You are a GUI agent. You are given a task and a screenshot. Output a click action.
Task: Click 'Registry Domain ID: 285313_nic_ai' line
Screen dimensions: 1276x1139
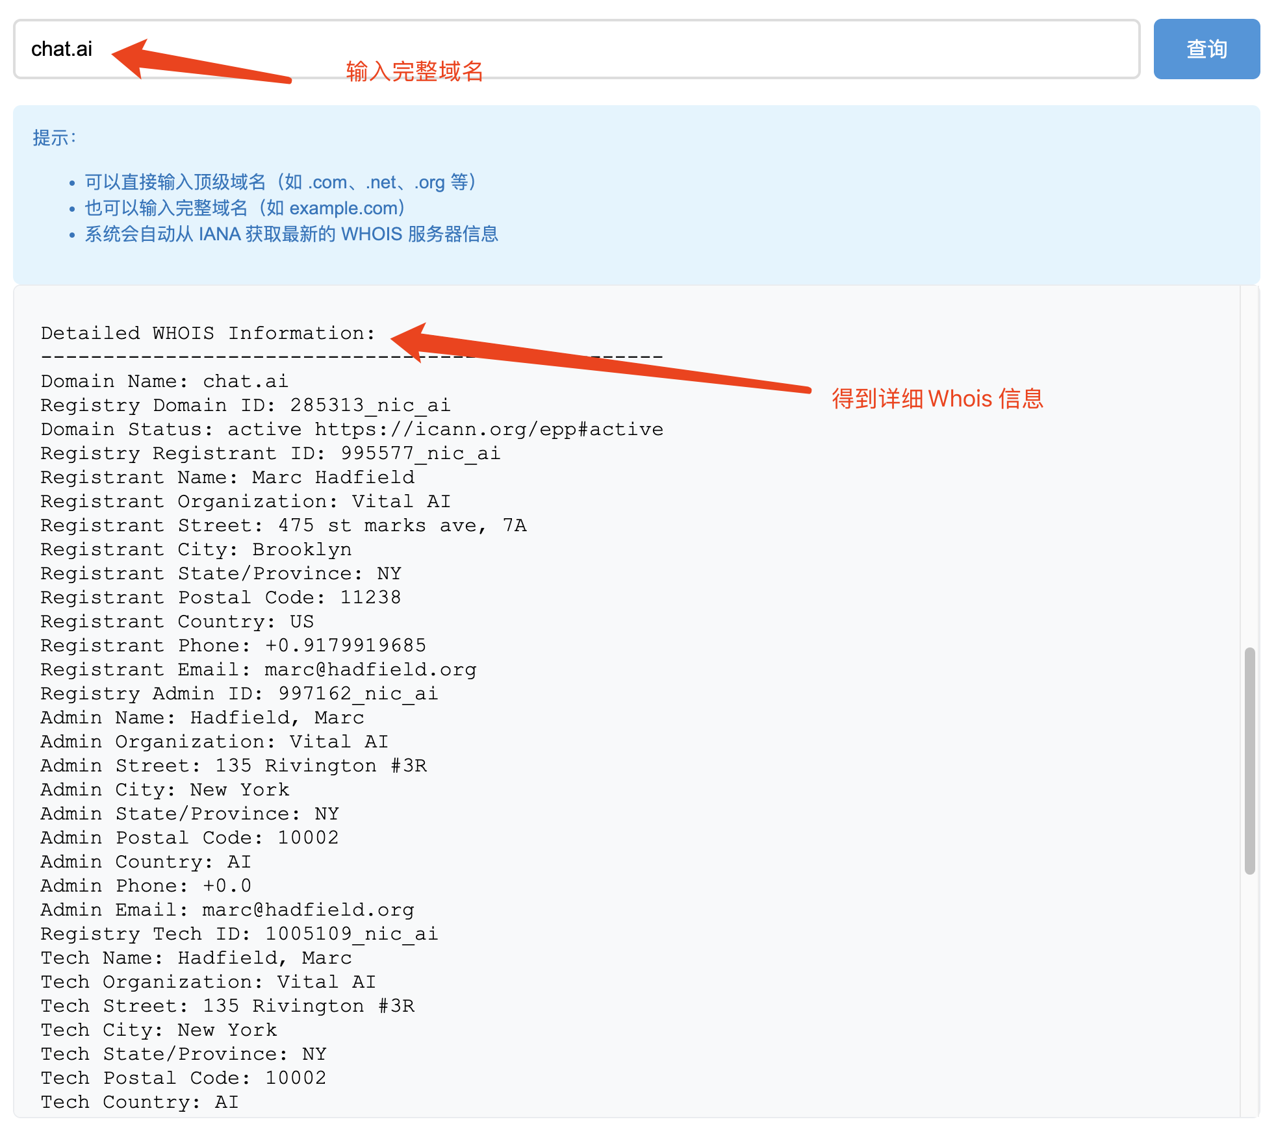click(x=246, y=405)
